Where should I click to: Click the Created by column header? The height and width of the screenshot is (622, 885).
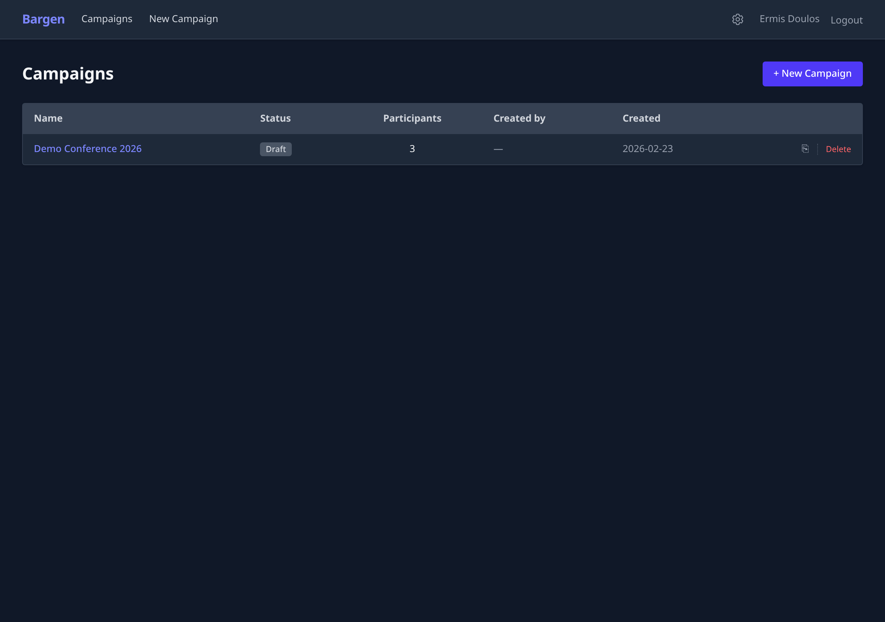pyautogui.click(x=519, y=118)
